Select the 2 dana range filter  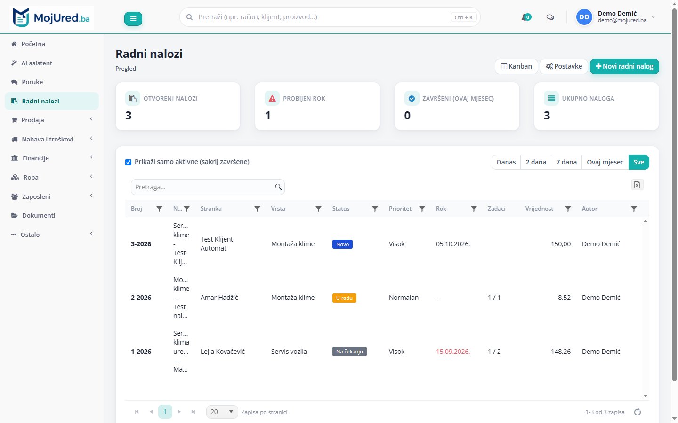[536, 162]
